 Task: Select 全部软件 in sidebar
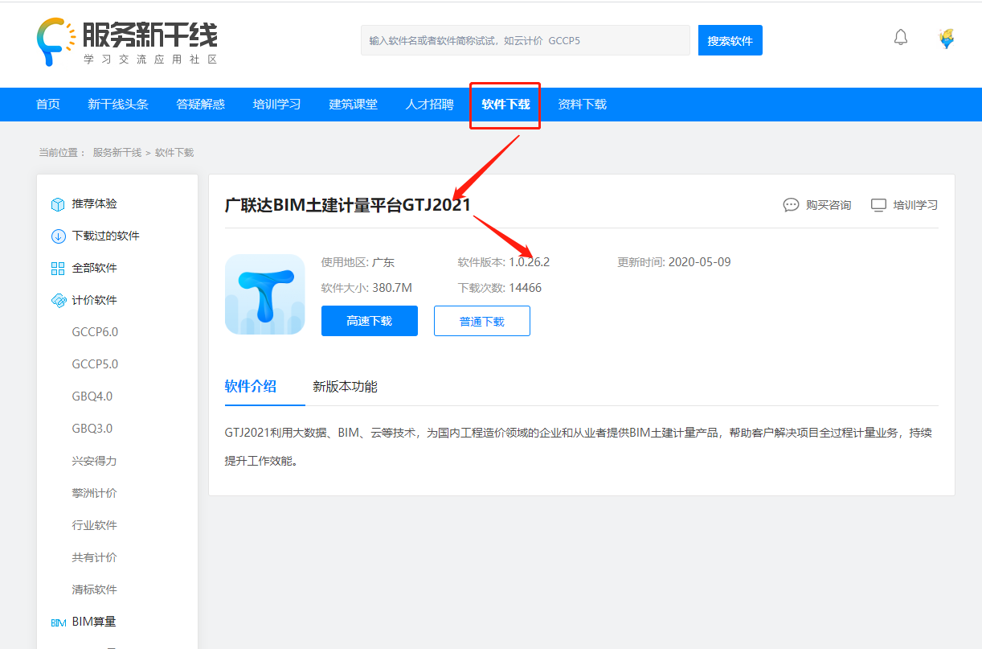pyautogui.click(x=95, y=269)
